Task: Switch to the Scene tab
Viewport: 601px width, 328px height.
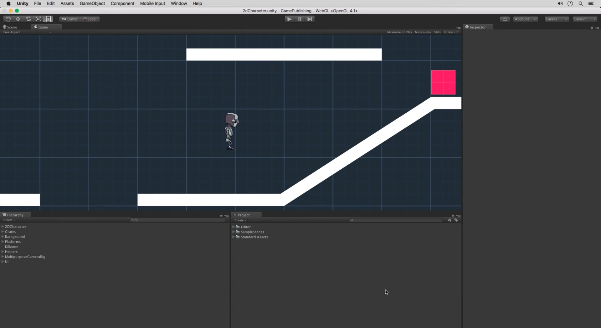Action: tap(10, 27)
